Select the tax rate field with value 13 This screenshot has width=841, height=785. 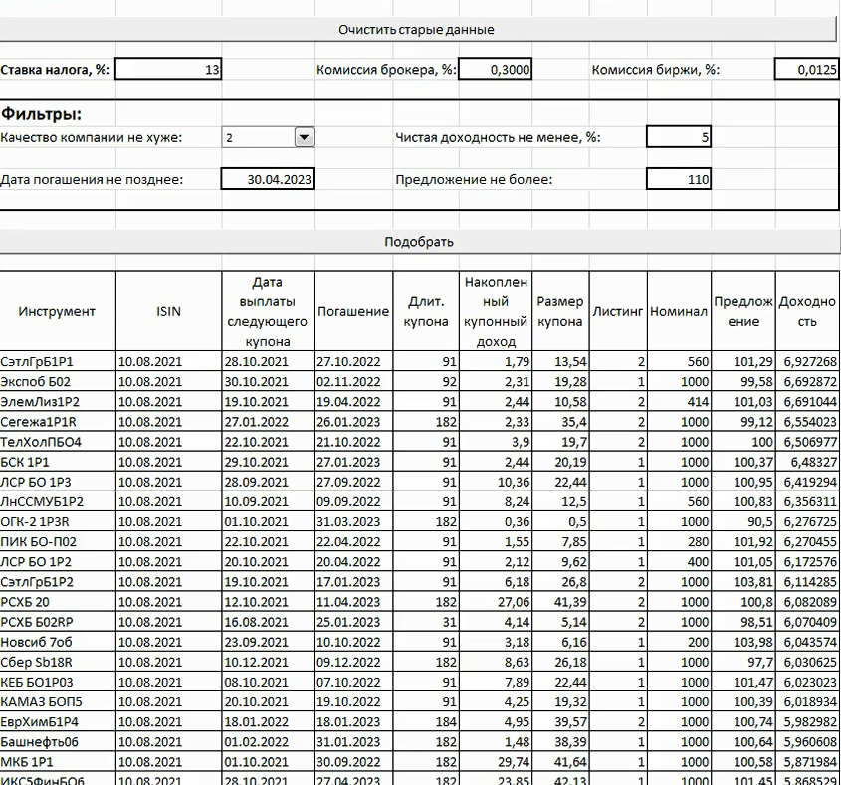(168, 70)
